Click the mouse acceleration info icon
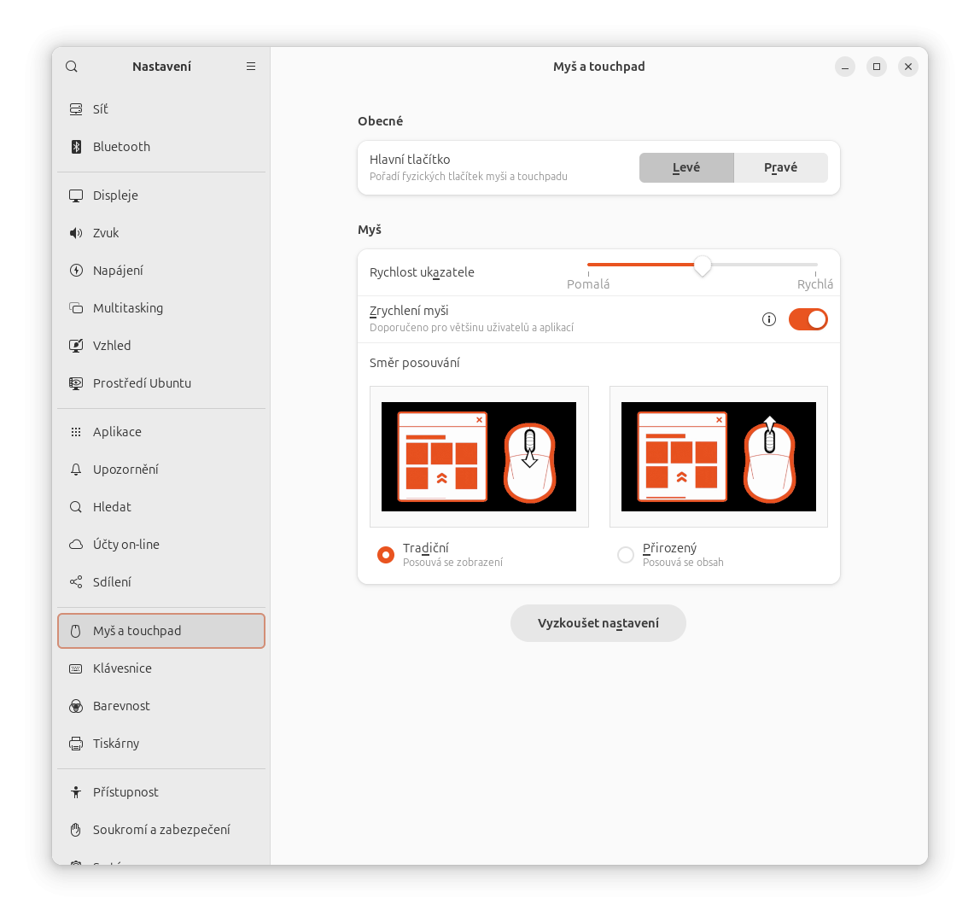The width and height of the screenshot is (980, 922). click(x=769, y=319)
